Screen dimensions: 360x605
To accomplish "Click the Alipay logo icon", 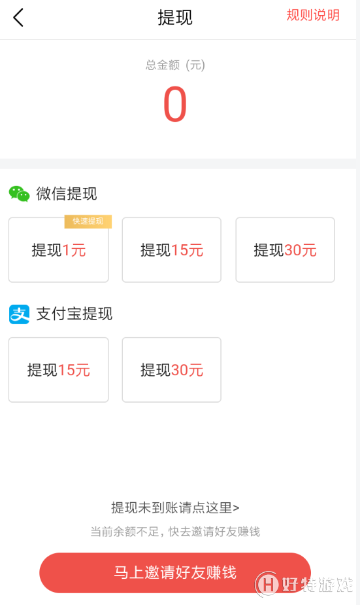I will [19, 314].
